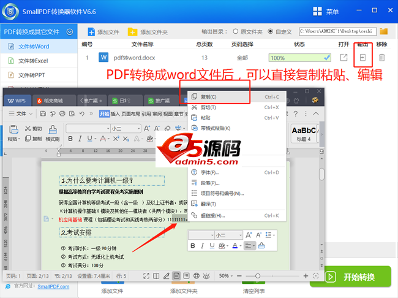Open mini toolbar font name dropdown
The width and height of the screenshot is (398, 298).
(212, 235)
